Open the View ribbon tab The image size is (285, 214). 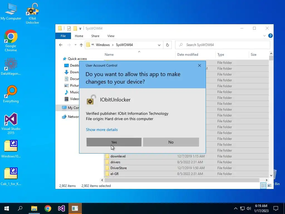[111, 36]
